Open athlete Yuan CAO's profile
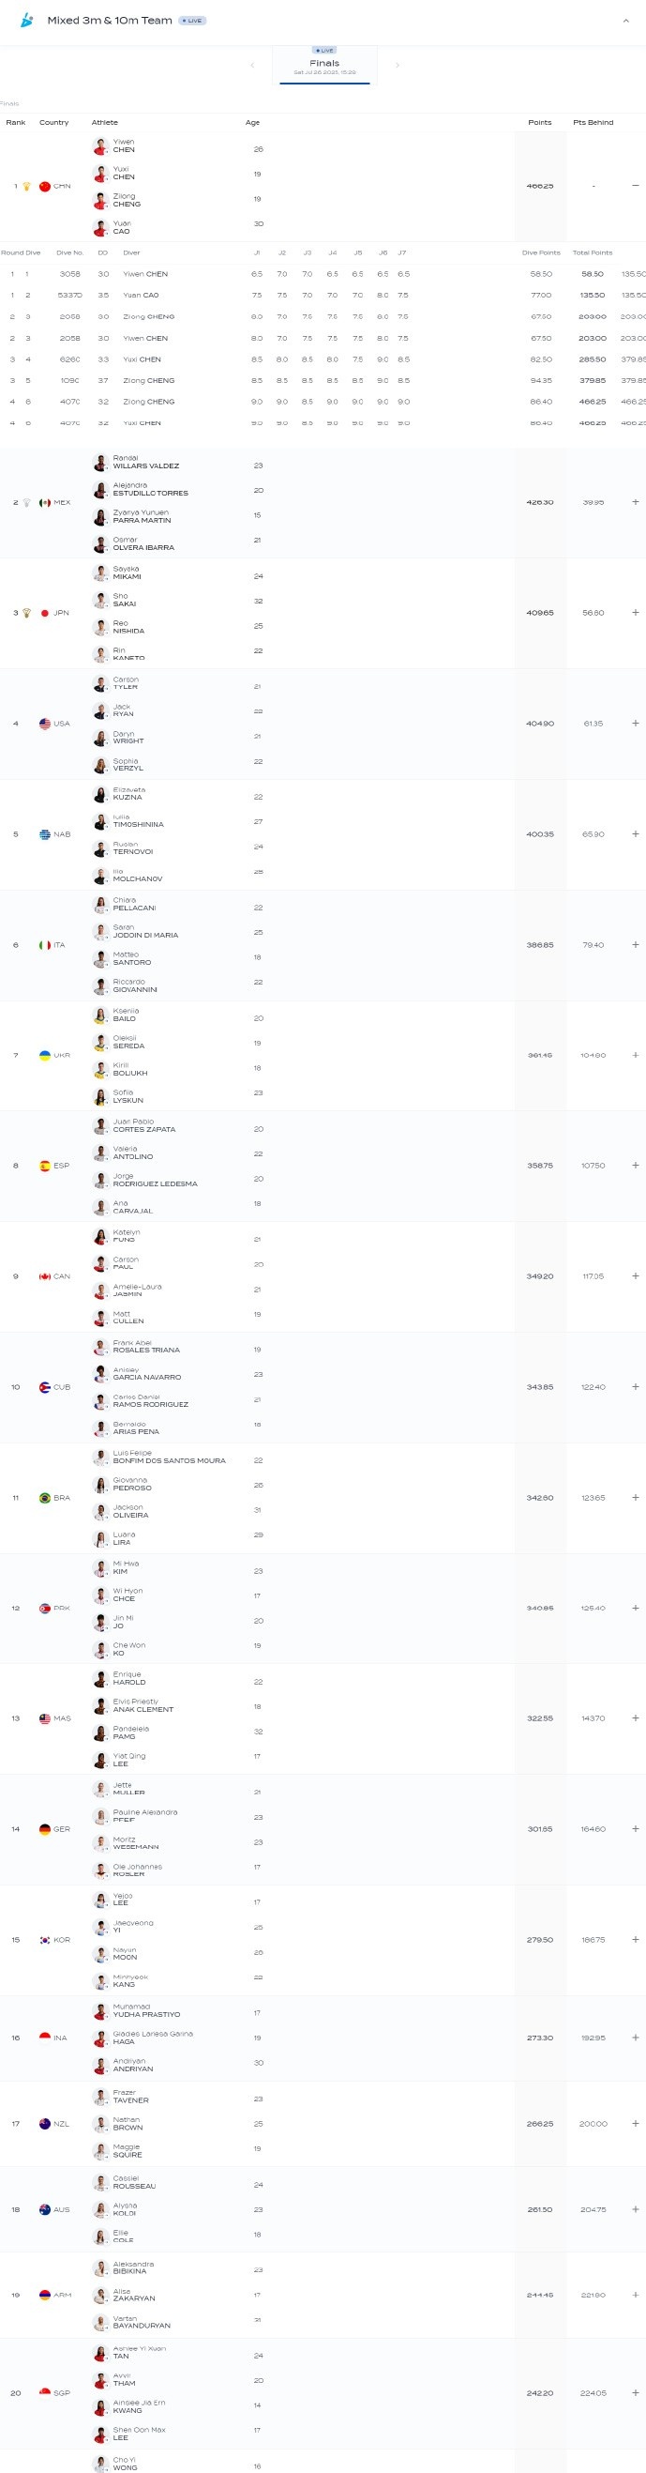The image size is (646, 2473). [122, 227]
